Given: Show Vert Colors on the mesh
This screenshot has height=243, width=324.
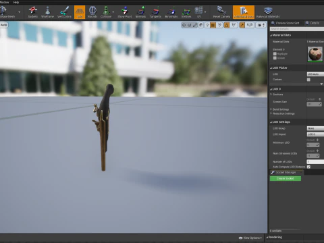Looking at the screenshot, I should point(64,12).
